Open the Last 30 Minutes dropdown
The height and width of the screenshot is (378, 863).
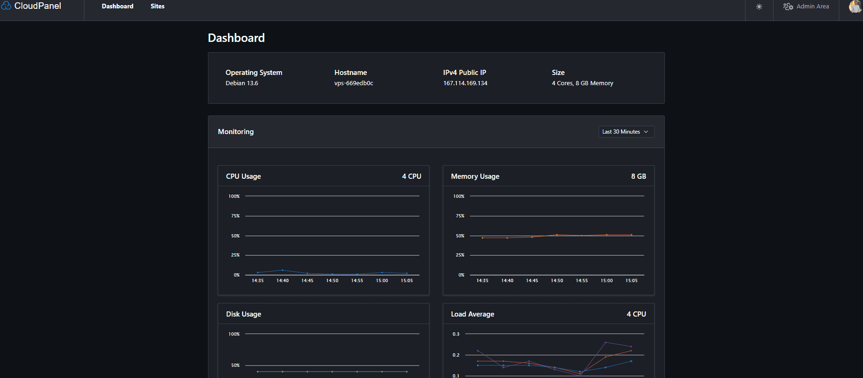point(626,132)
